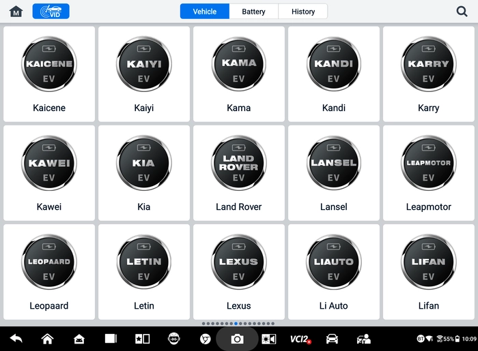This screenshot has height=351, width=478.
Task: Tap the battery 55% indicator
Action: click(451, 339)
